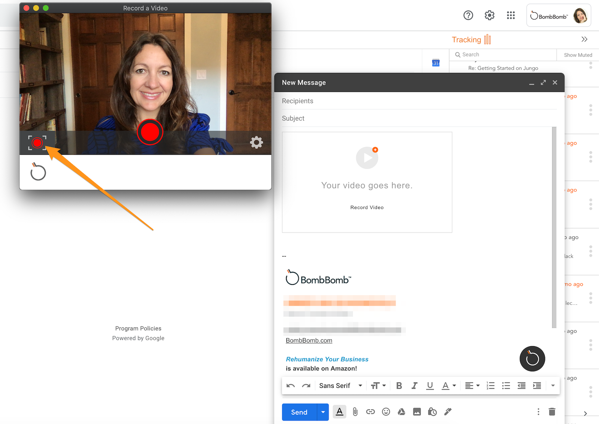Toggle bold text formatting

tap(399, 386)
